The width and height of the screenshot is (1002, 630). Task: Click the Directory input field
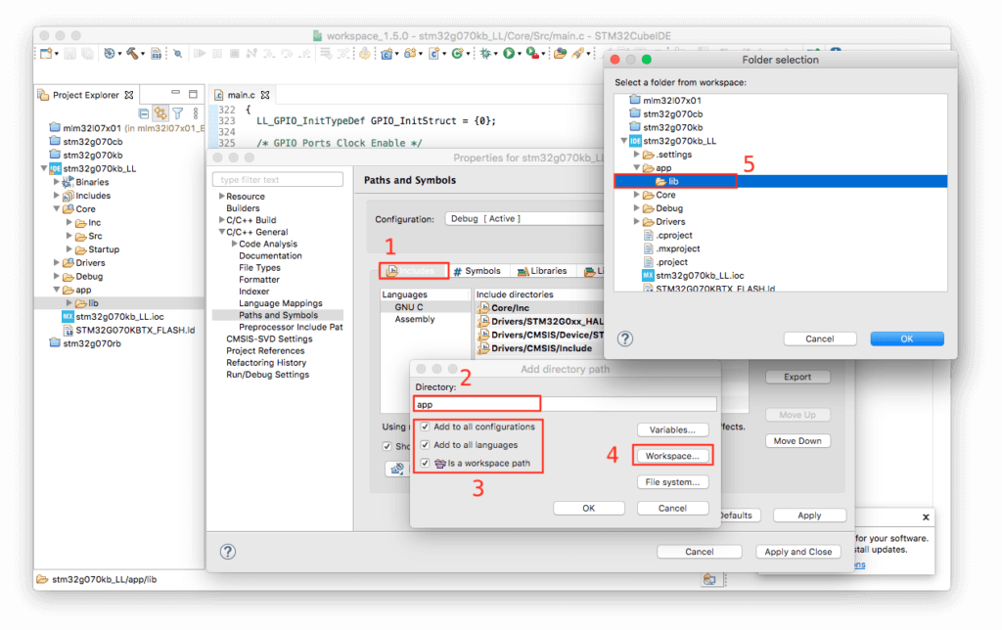[x=566, y=404]
